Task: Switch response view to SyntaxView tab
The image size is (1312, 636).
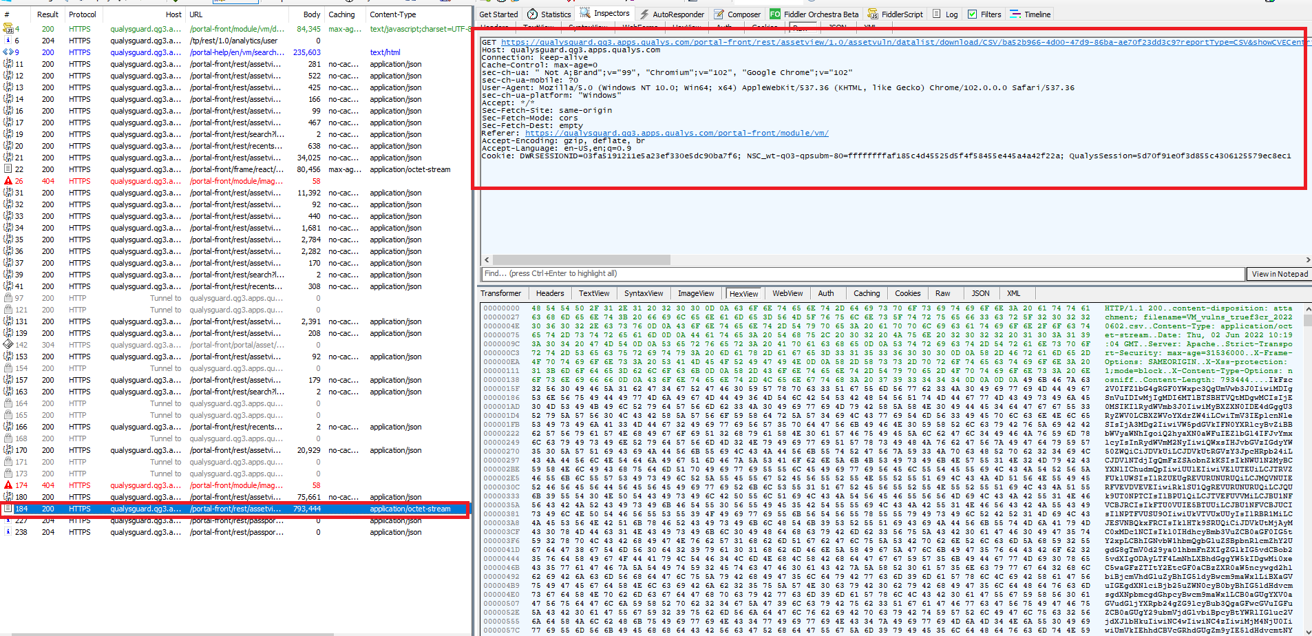Action: point(644,293)
